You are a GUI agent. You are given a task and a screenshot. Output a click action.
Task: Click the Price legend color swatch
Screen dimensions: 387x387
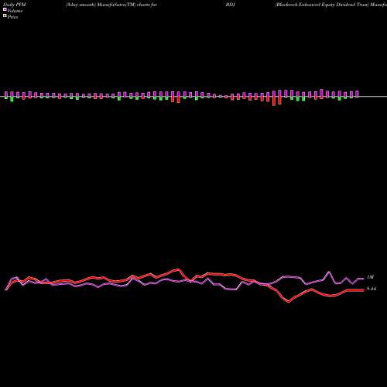(x=5, y=15)
